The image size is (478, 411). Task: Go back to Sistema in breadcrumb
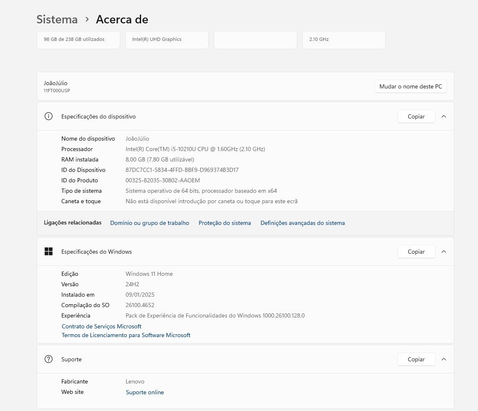click(57, 20)
